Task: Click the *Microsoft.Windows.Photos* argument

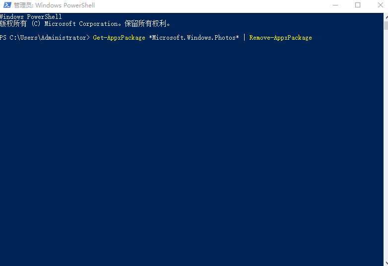Action: [x=194, y=38]
